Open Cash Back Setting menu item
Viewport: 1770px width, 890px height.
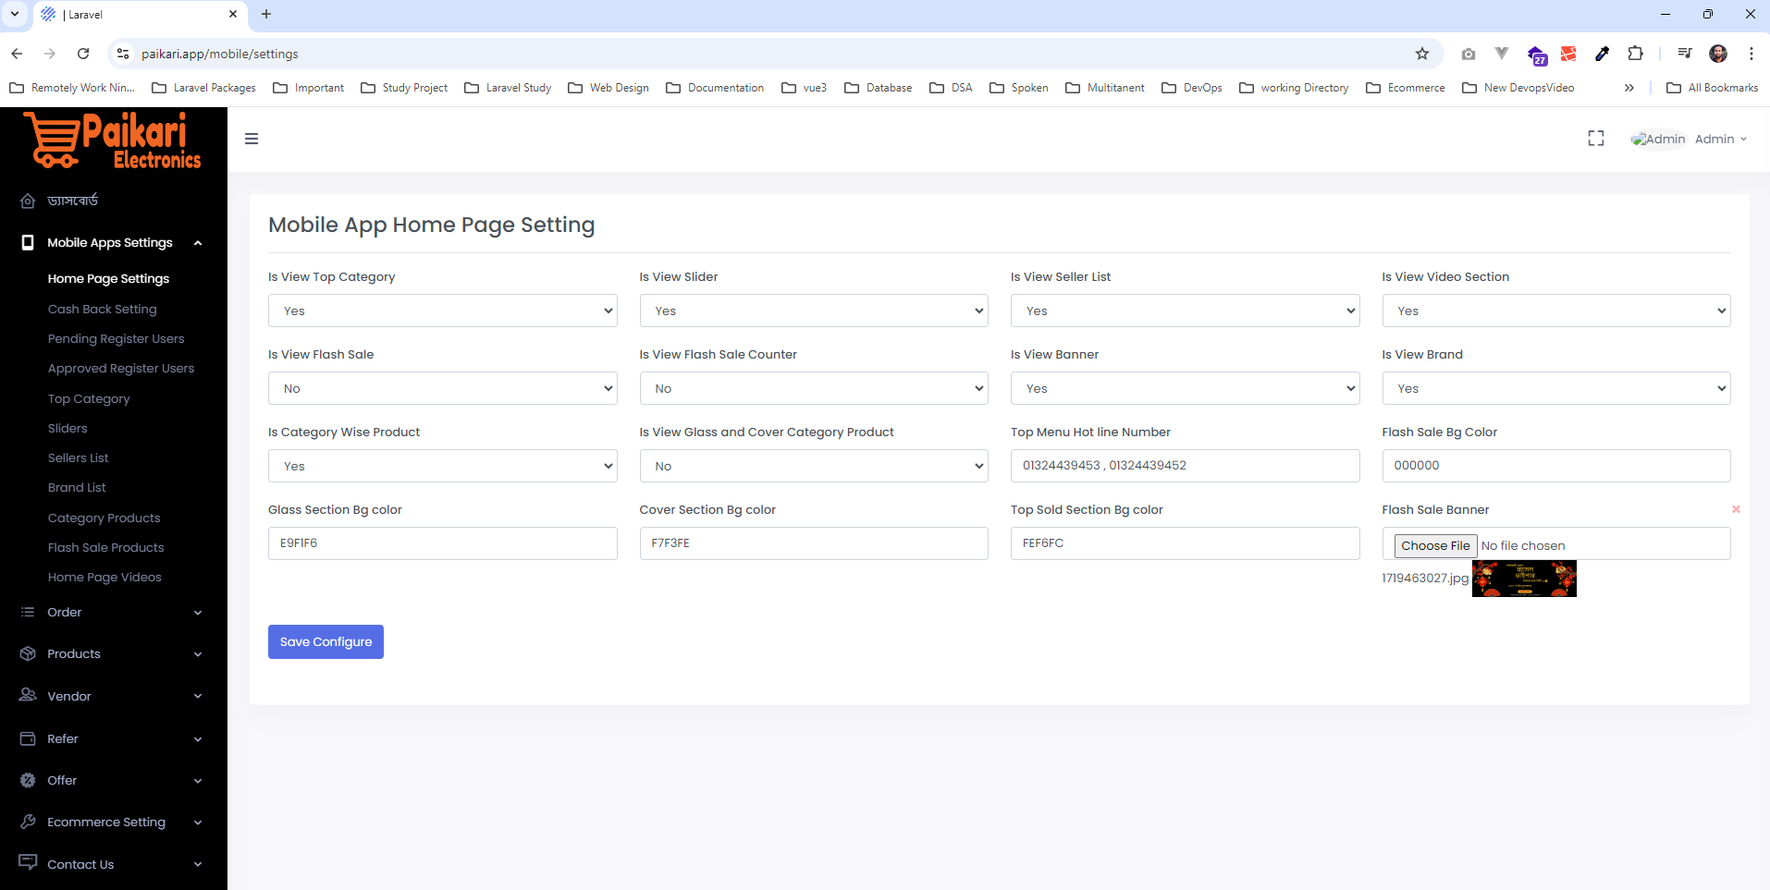pos(103,309)
